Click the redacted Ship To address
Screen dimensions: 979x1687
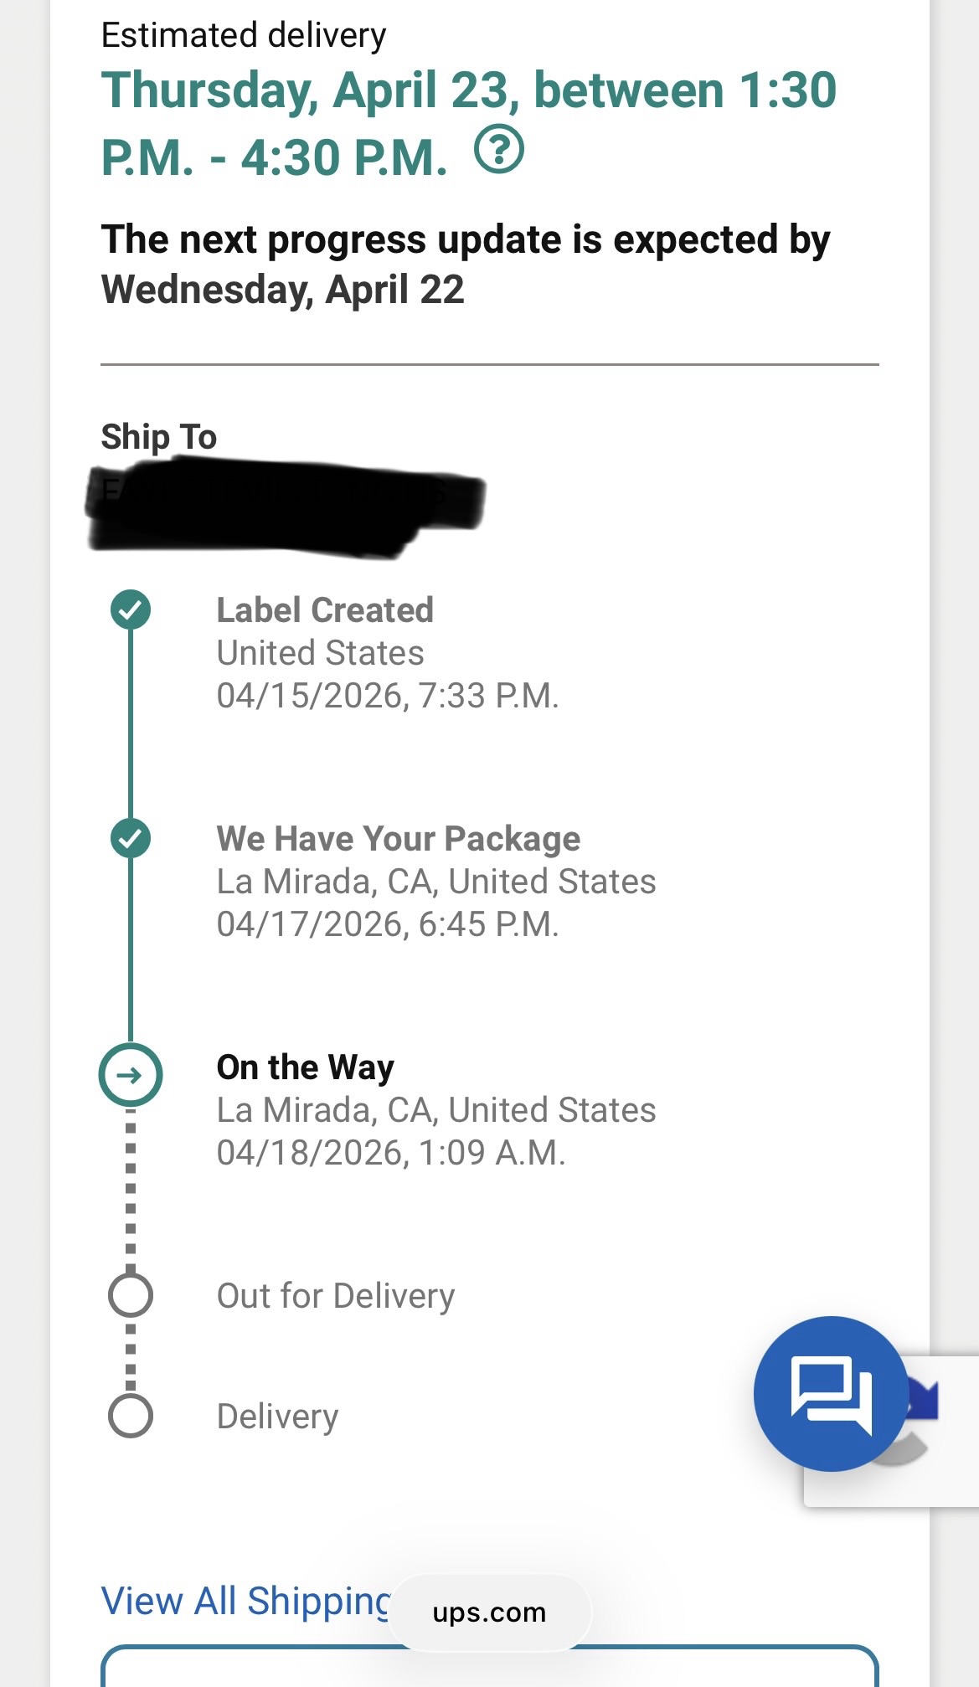[x=285, y=507]
